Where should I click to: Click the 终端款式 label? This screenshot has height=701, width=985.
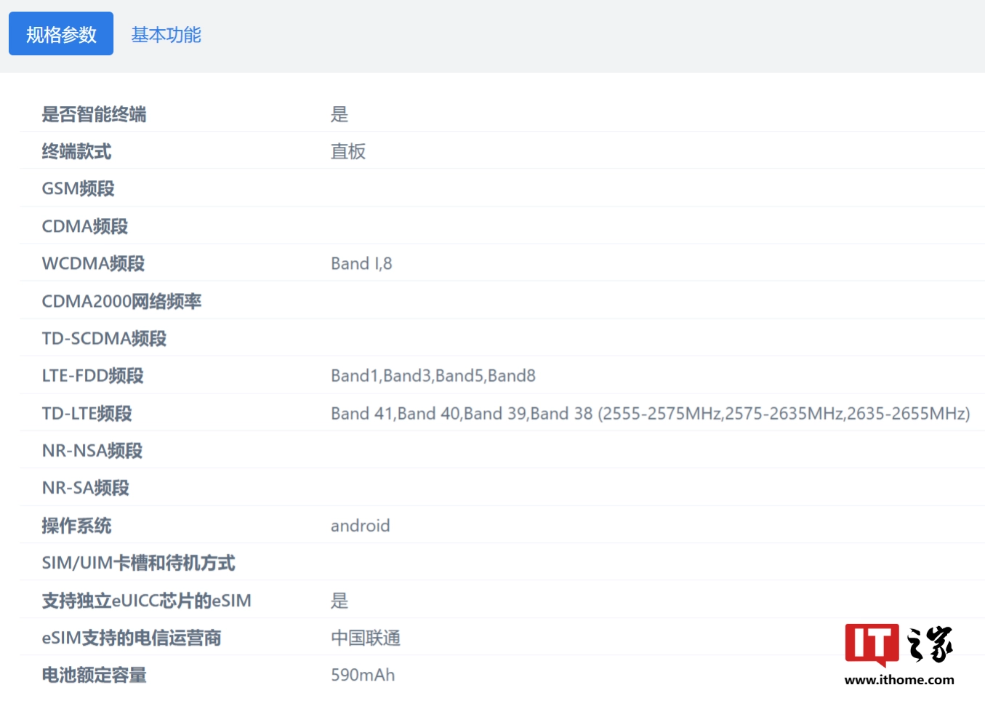[x=76, y=151]
